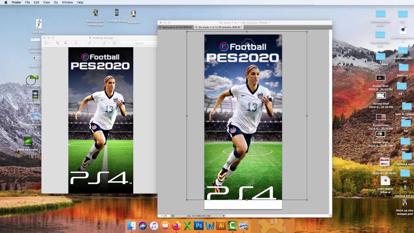The width and height of the screenshot is (414, 233).
Task: Click the Share button in Preview
Action: (76, 43)
